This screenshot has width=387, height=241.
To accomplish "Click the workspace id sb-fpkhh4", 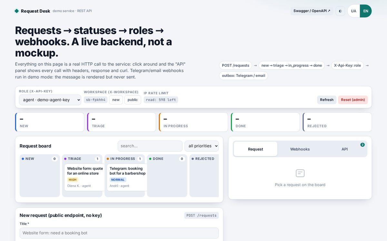I will (96, 100).
